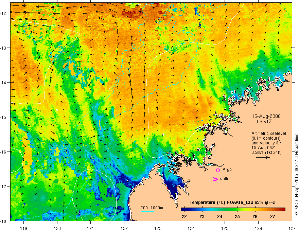Click the color bar tick label '26'
This screenshot has width=299, height=231.
[x=255, y=216]
